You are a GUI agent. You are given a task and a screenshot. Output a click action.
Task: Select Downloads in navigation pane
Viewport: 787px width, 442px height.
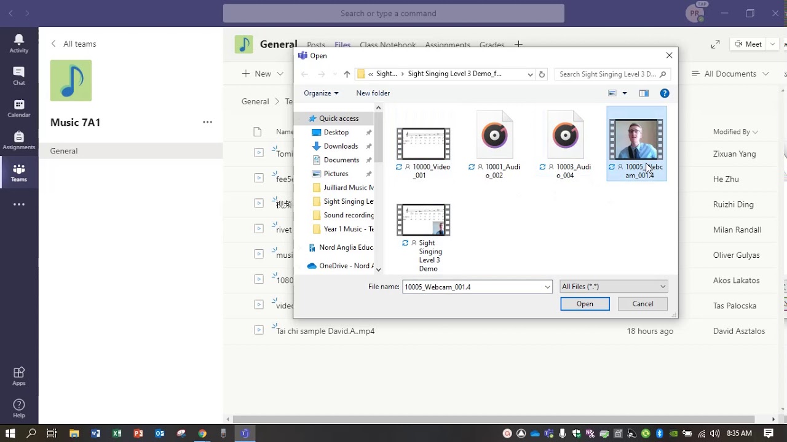point(341,146)
